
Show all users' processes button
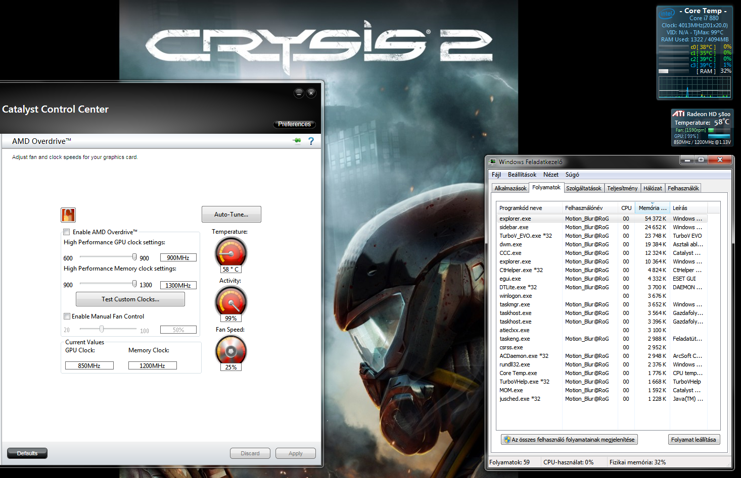click(569, 440)
